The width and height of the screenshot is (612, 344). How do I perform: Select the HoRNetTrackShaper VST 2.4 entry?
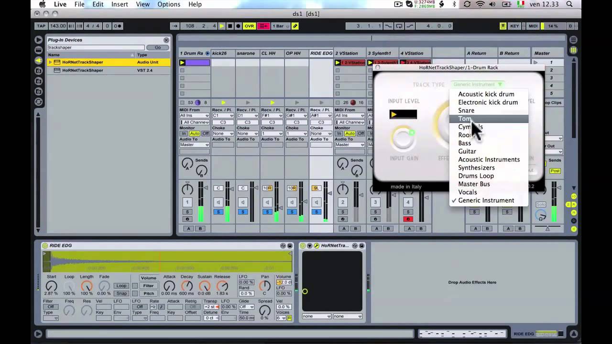[109, 70]
